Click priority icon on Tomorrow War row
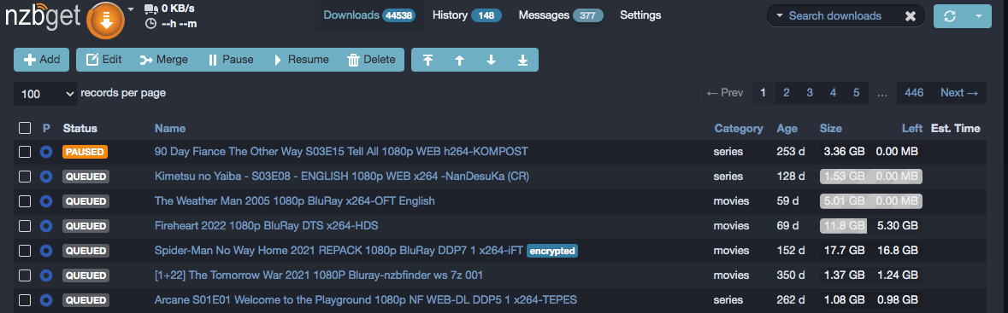This screenshot has height=313, width=1008. (x=45, y=275)
